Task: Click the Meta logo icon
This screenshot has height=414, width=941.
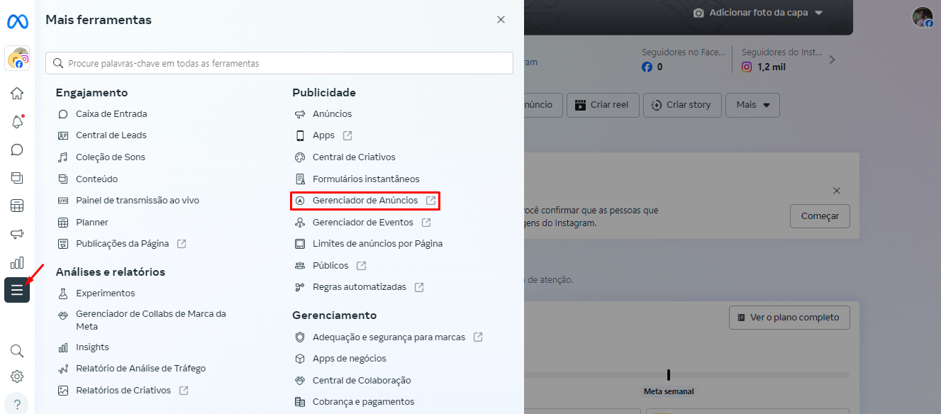Action: (x=17, y=21)
